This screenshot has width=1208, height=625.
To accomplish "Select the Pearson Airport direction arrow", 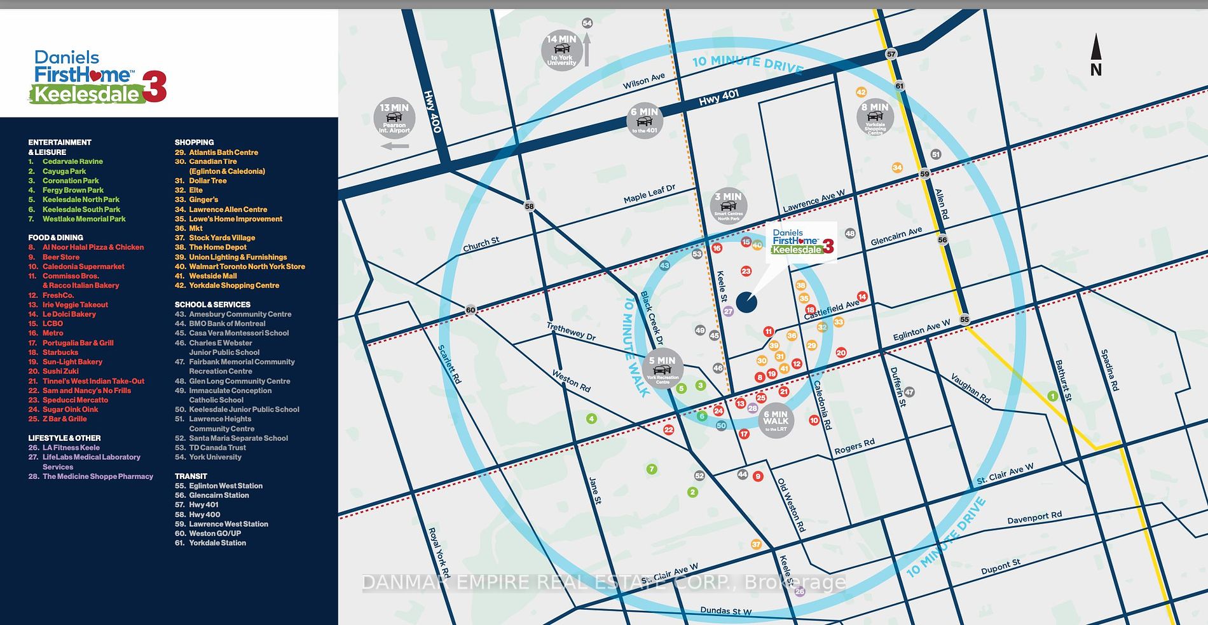I will point(395,146).
